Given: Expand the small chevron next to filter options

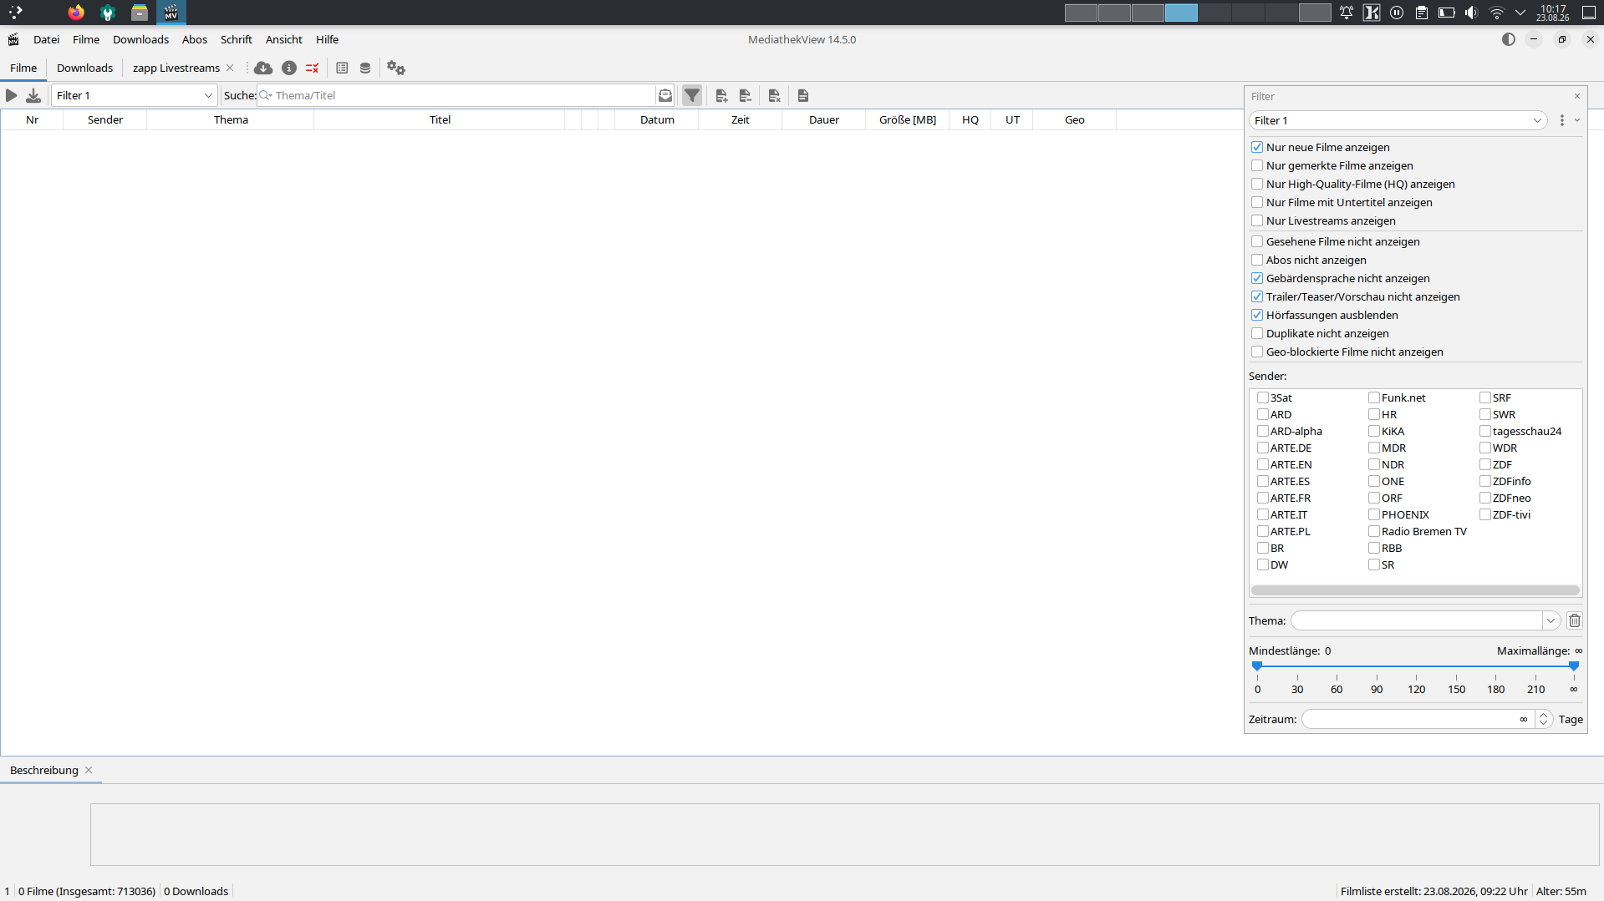Looking at the screenshot, I should (x=1577, y=120).
